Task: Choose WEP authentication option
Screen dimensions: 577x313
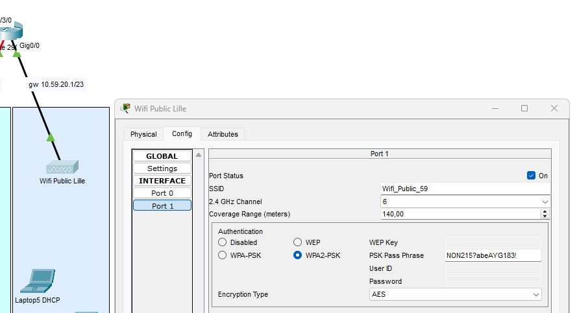Action: [x=298, y=242]
